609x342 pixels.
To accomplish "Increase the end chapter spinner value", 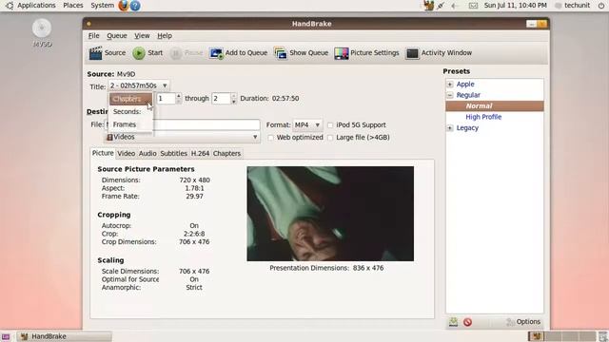I will [x=233, y=95].
